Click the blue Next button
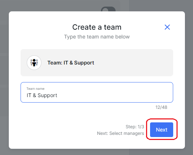193x155 pixels. click(x=161, y=130)
